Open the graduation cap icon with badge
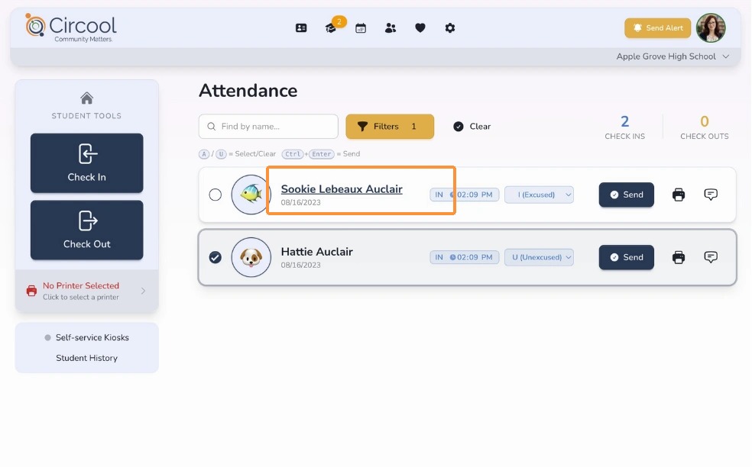 (331, 28)
